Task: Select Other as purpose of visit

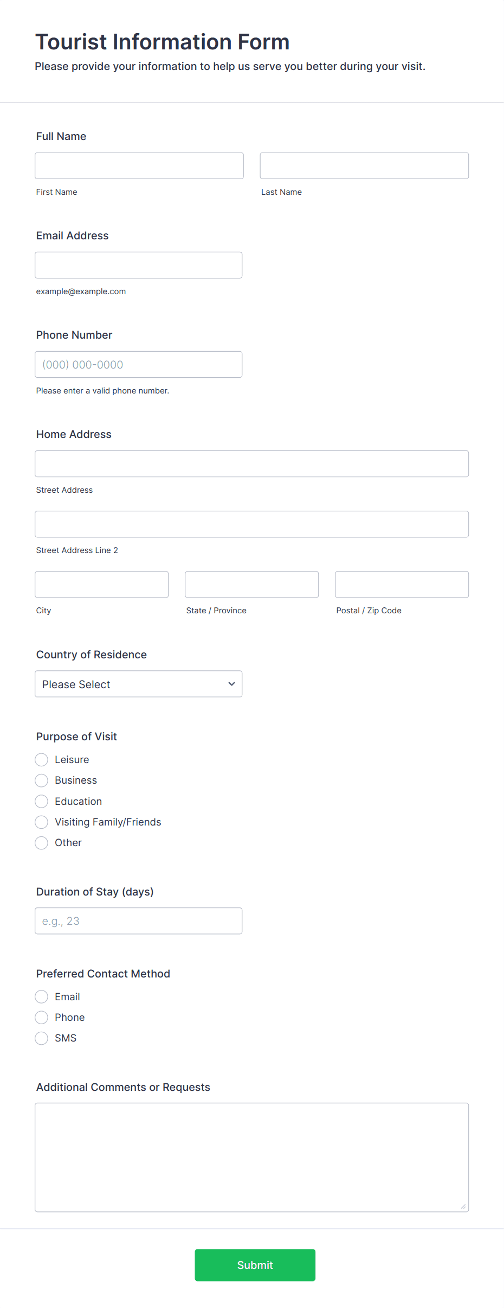Action: [x=42, y=842]
